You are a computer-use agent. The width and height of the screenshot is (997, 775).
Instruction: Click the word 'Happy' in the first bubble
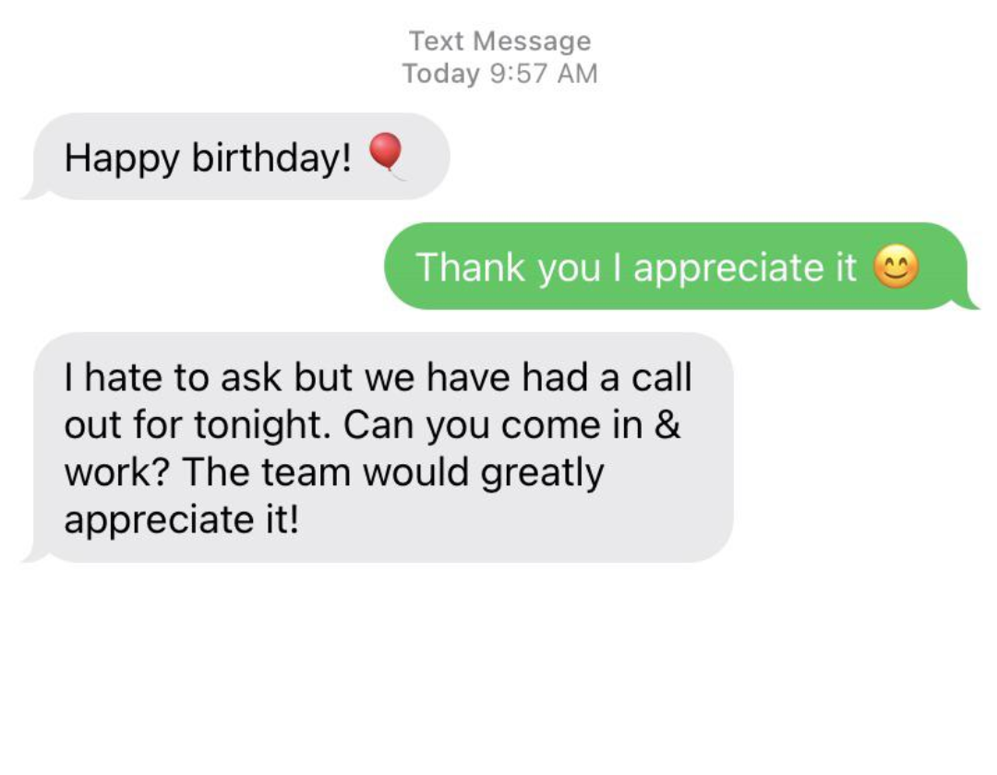122,158
